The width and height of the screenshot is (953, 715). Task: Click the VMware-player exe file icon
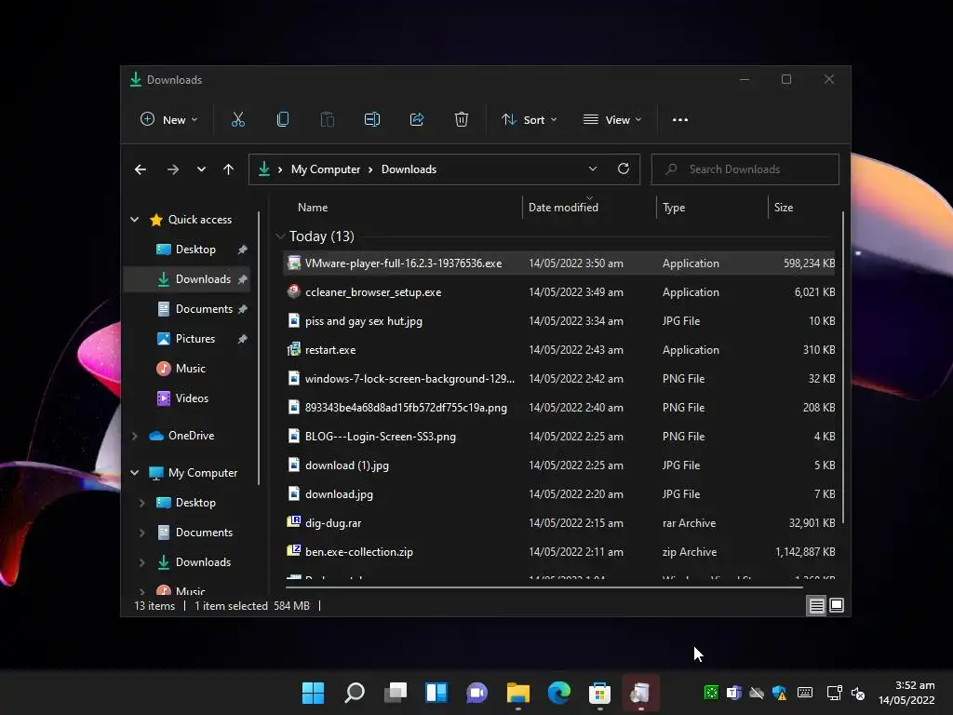(x=293, y=263)
